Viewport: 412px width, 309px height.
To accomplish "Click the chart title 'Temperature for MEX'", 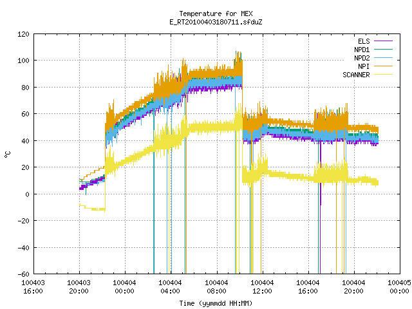I will point(216,14).
